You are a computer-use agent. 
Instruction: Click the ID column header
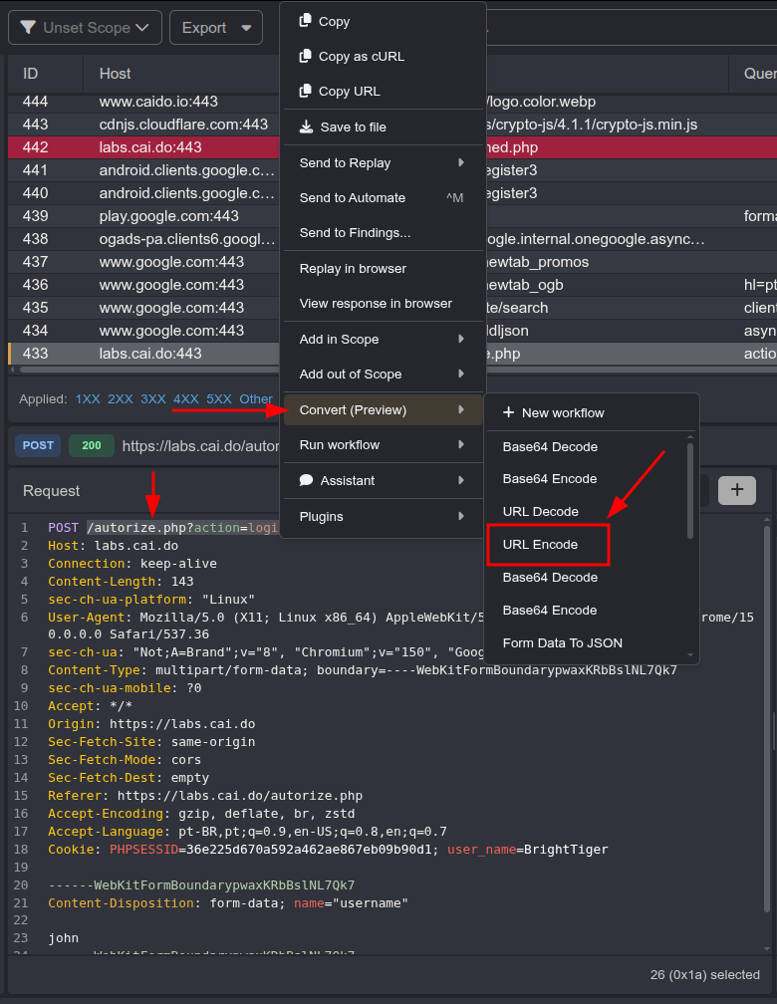31,74
